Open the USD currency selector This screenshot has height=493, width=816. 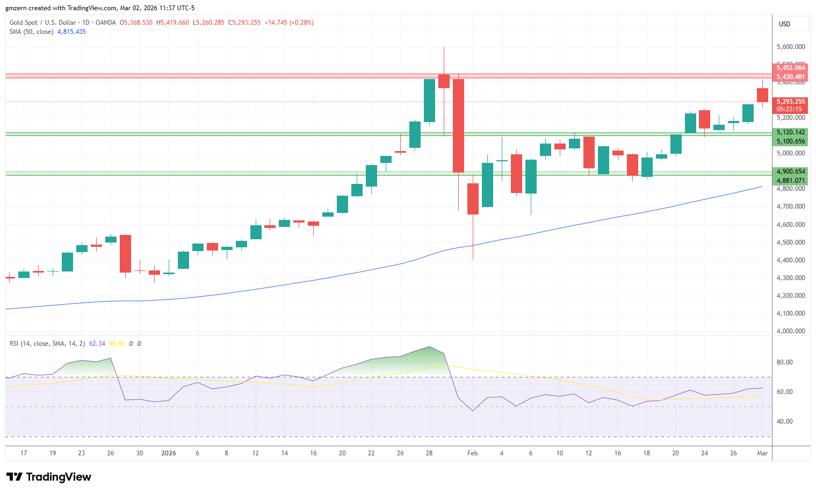pos(791,24)
